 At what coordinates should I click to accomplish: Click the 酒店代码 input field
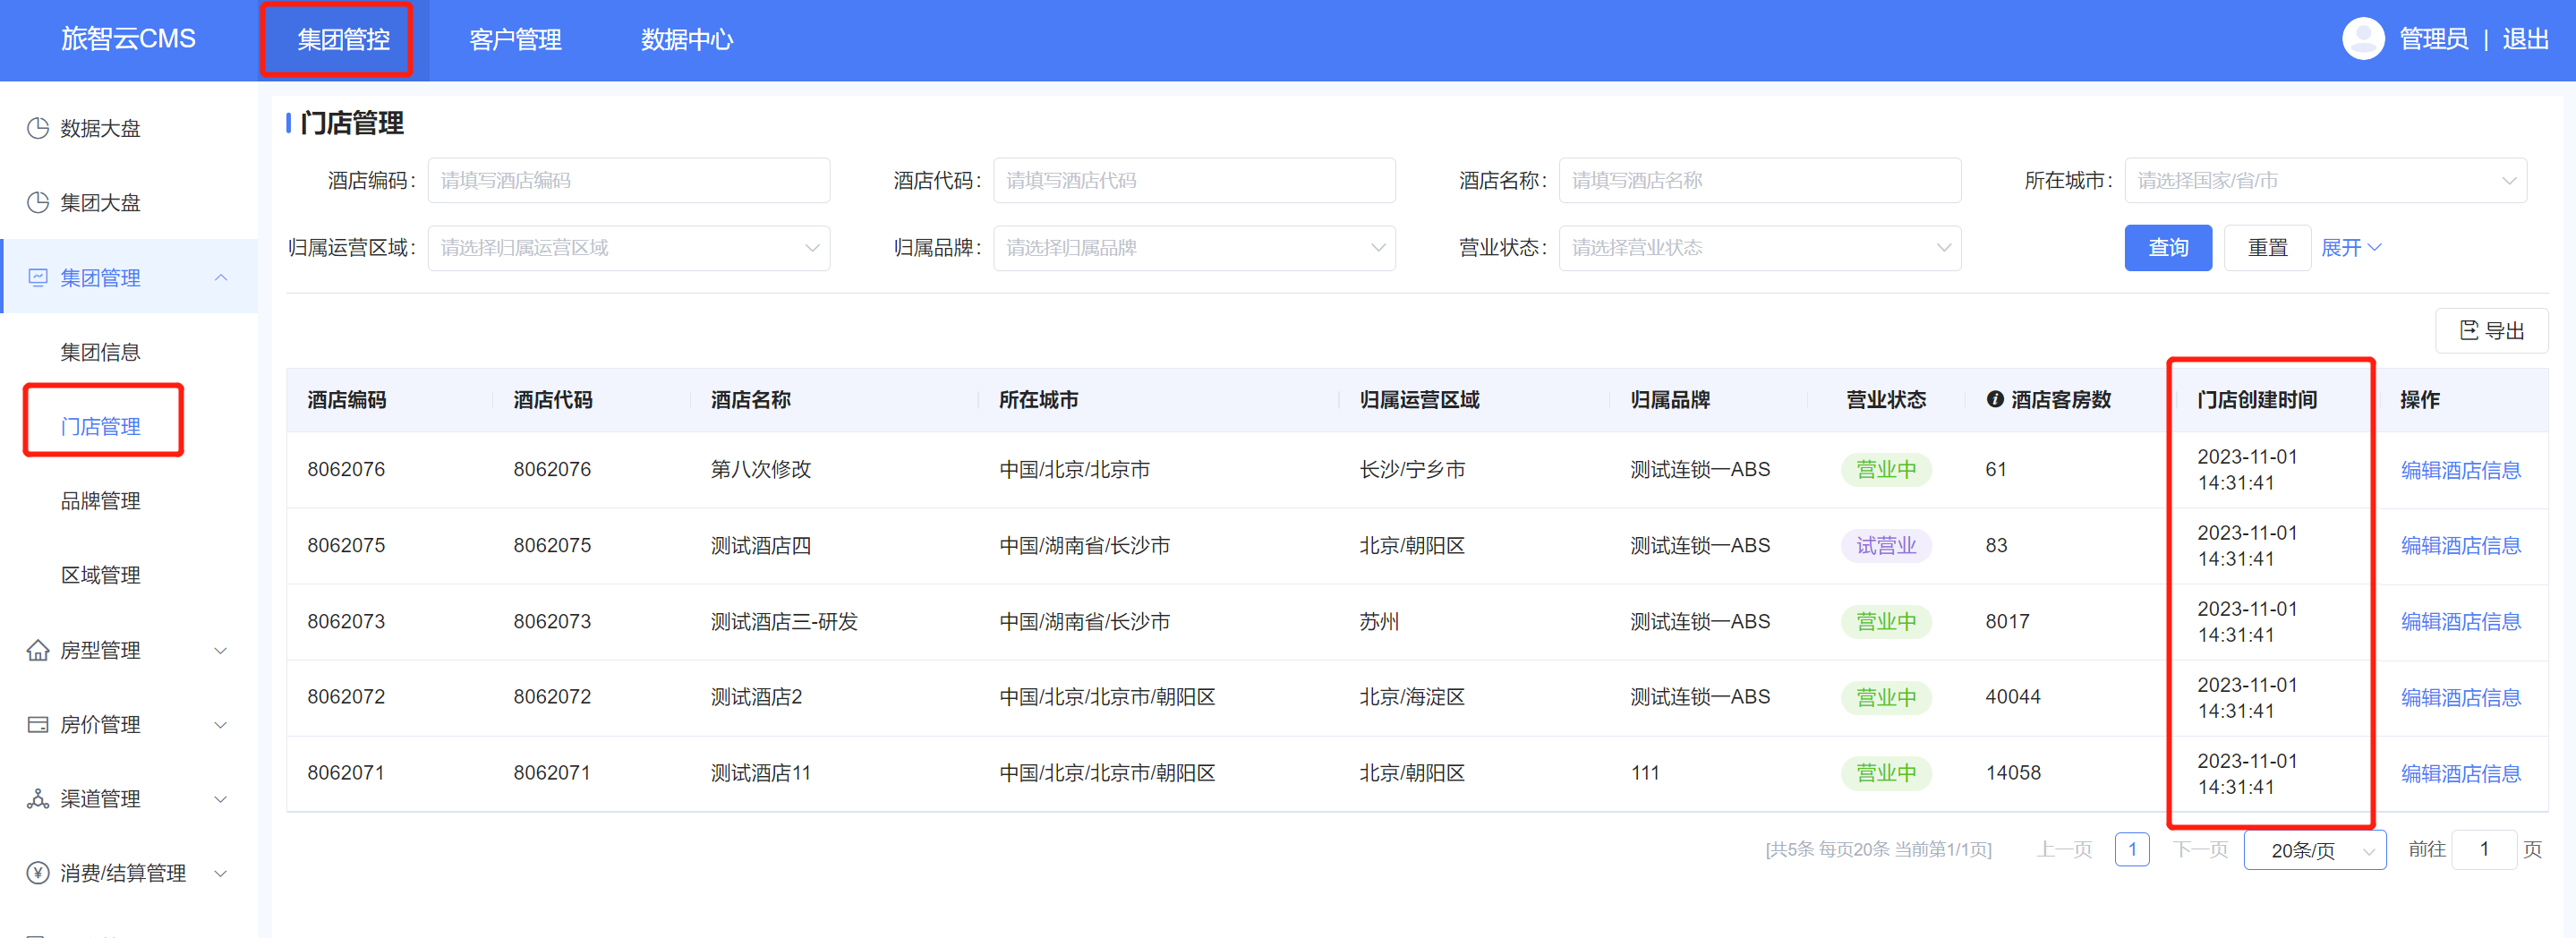(1194, 180)
